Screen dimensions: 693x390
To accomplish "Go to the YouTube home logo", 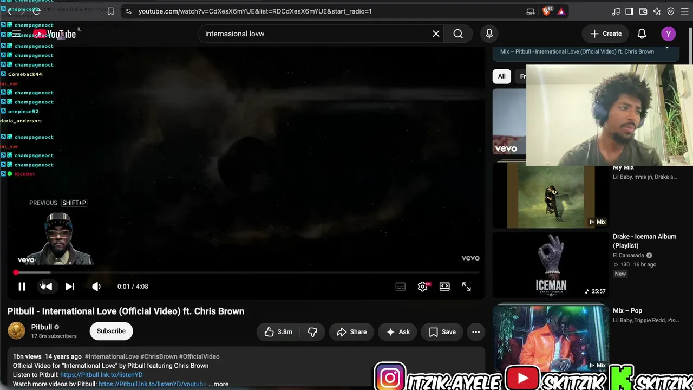I will point(54,34).
